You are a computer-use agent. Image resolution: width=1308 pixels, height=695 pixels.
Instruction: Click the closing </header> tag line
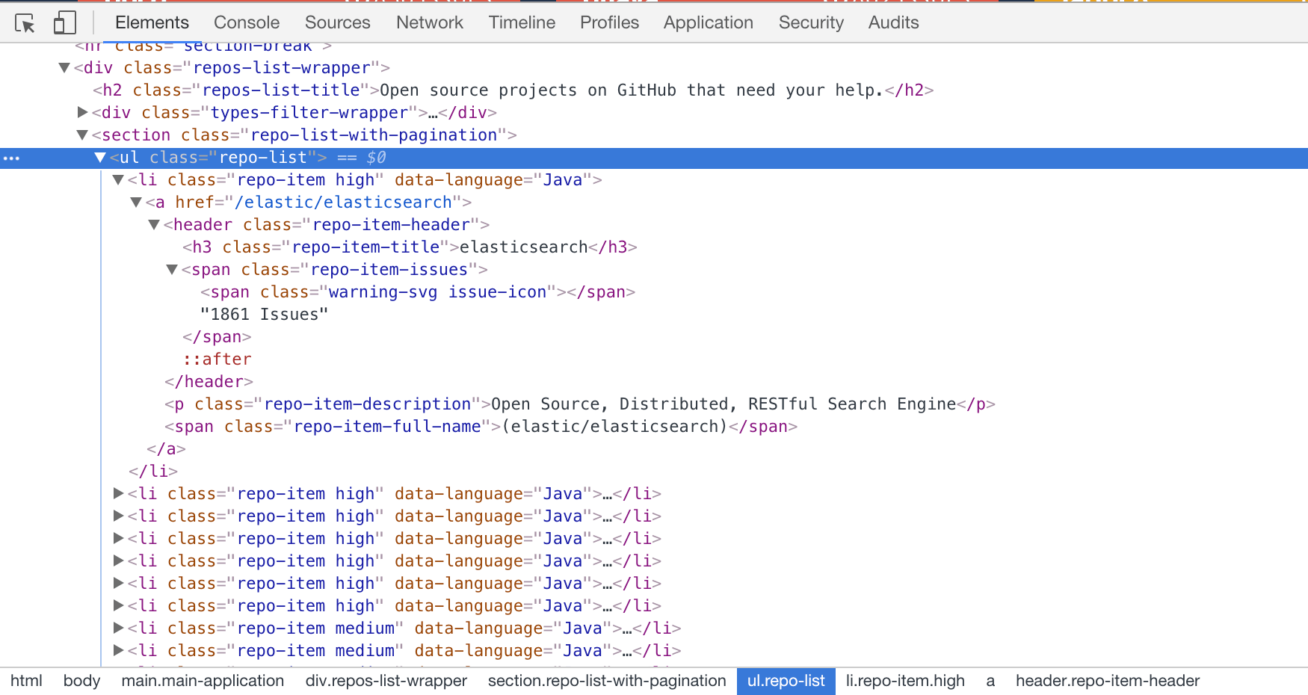pos(209,382)
